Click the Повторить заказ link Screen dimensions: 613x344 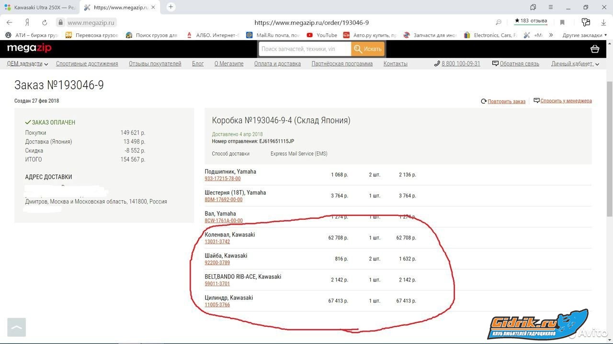coord(506,101)
